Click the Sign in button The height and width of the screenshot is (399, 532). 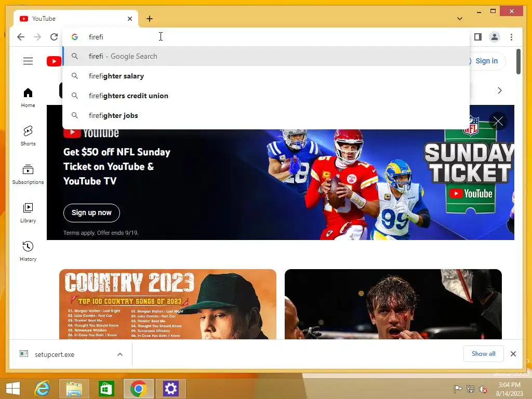coord(486,61)
